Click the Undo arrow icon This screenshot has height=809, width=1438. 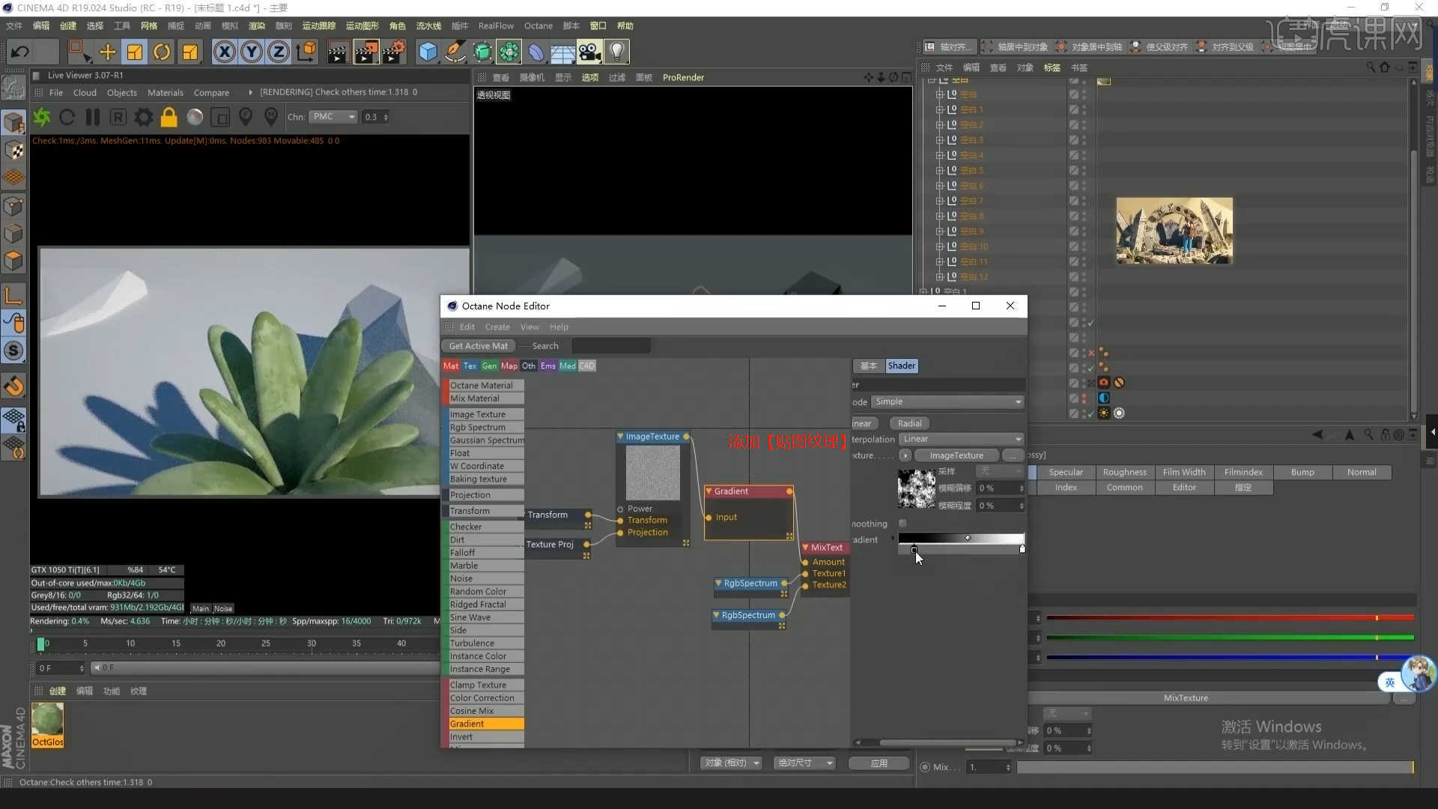click(x=20, y=52)
